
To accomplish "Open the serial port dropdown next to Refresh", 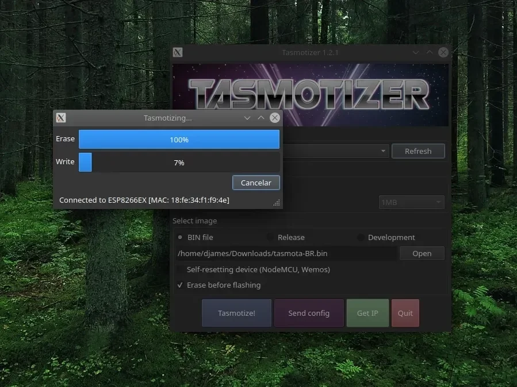I will point(383,151).
